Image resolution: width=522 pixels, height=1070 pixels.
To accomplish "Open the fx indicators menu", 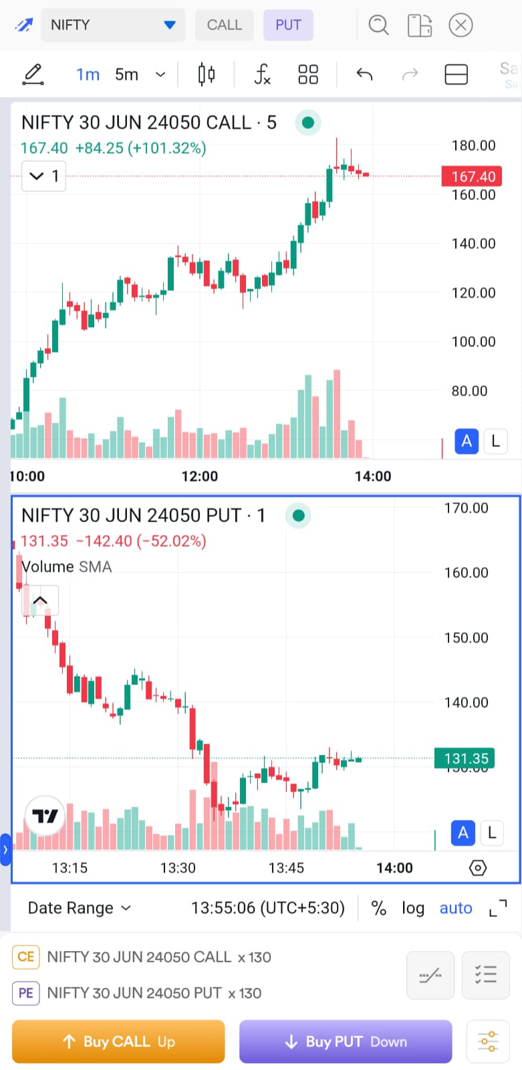I will (x=262, y=74).
